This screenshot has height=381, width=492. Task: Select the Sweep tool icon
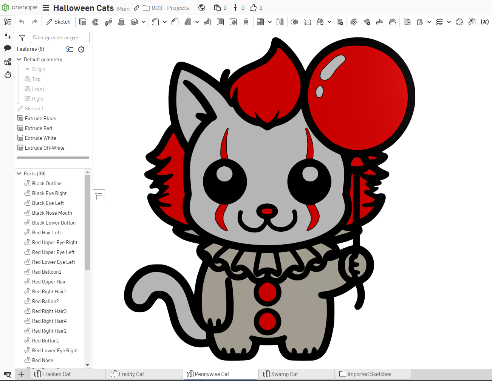[108, 22]
